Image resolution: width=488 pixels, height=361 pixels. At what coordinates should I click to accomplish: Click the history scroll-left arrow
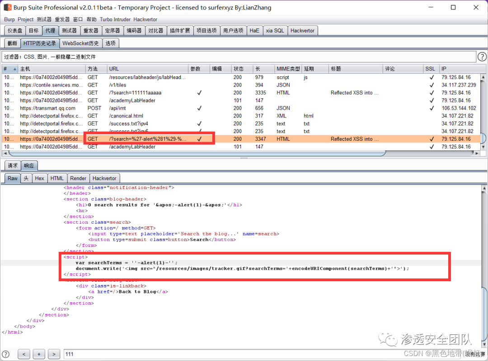pyautogui.click(x=5, y=153)
